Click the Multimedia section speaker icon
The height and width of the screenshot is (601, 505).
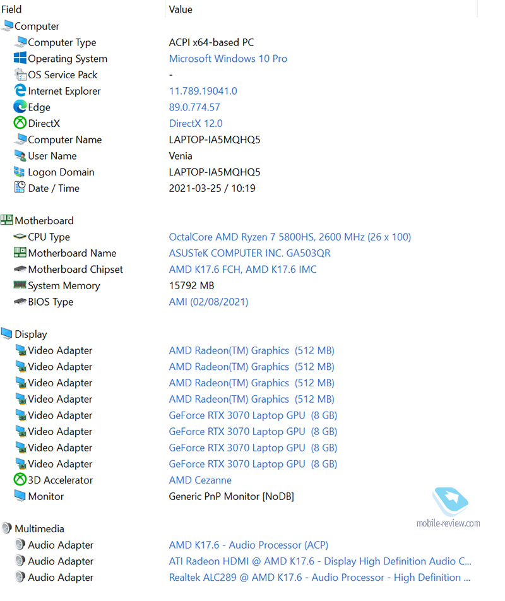tap(6, 528)
